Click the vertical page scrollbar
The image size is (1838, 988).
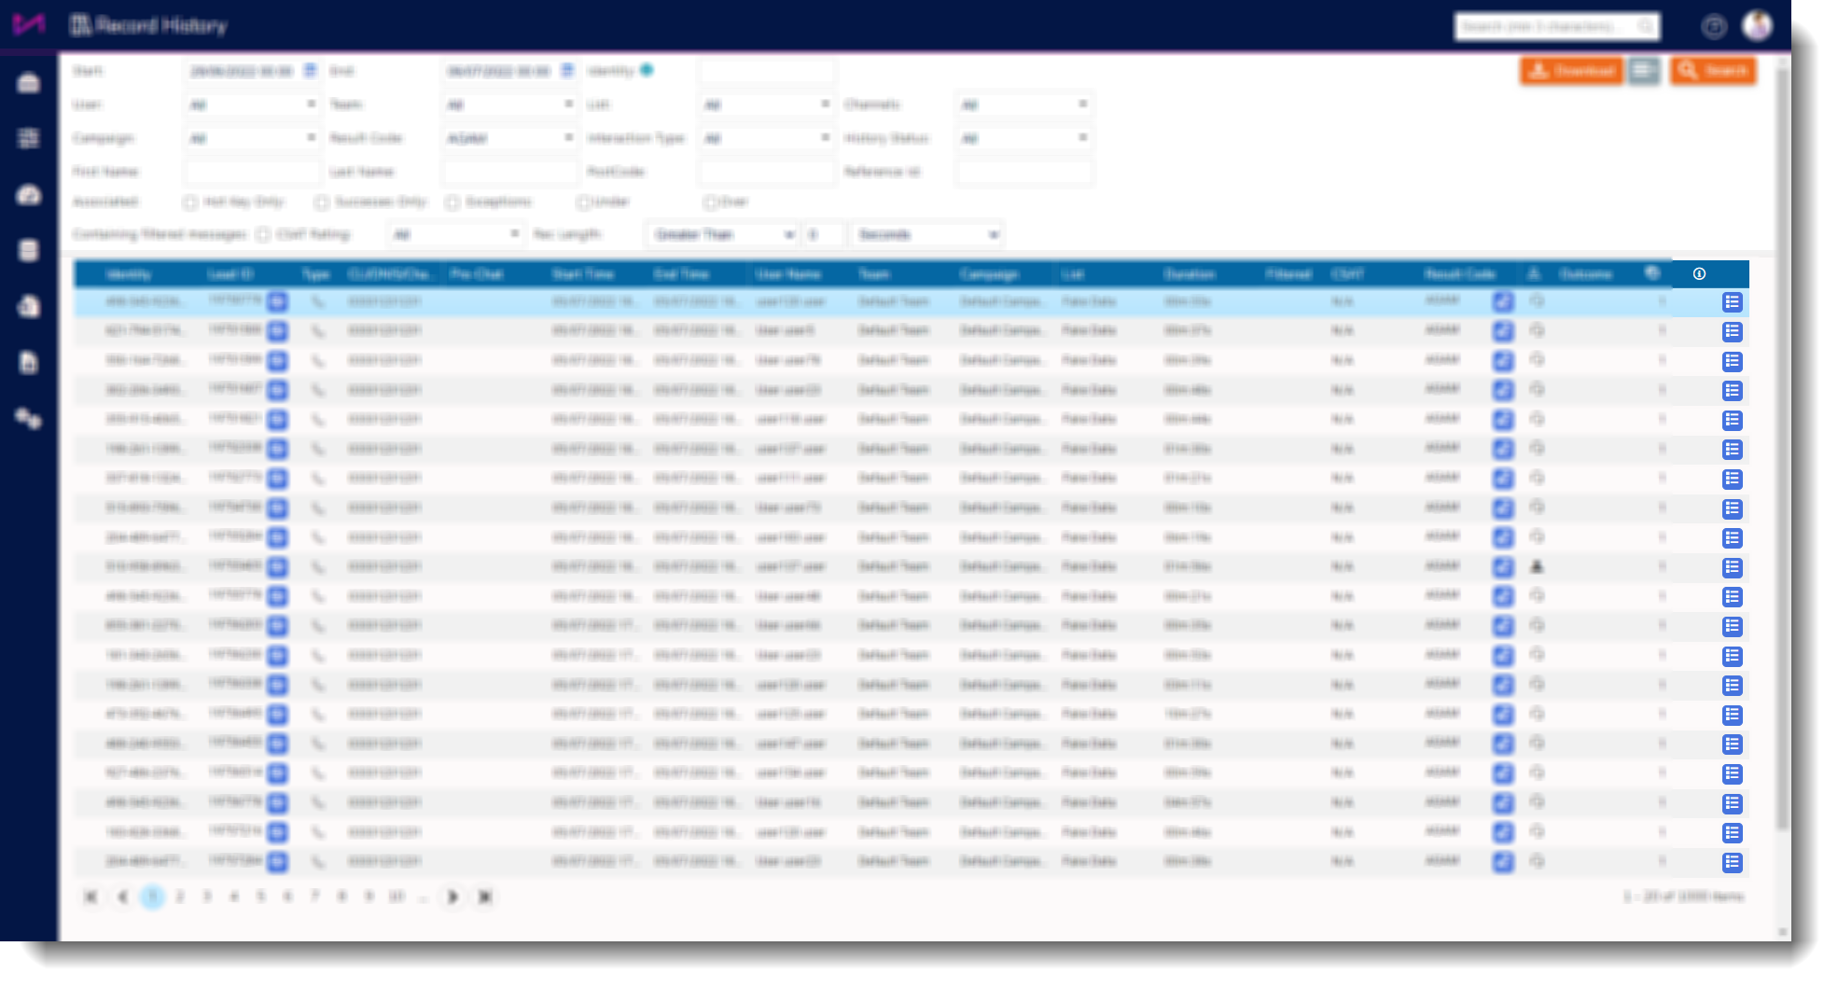pos(1783,448)
